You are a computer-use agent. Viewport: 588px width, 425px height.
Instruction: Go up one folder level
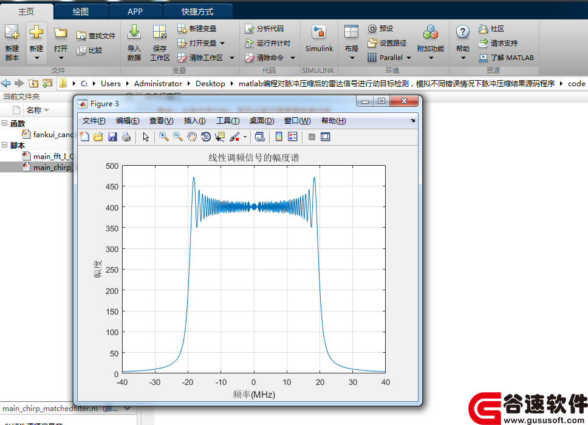pyautogui.click(x=33, y=83)
